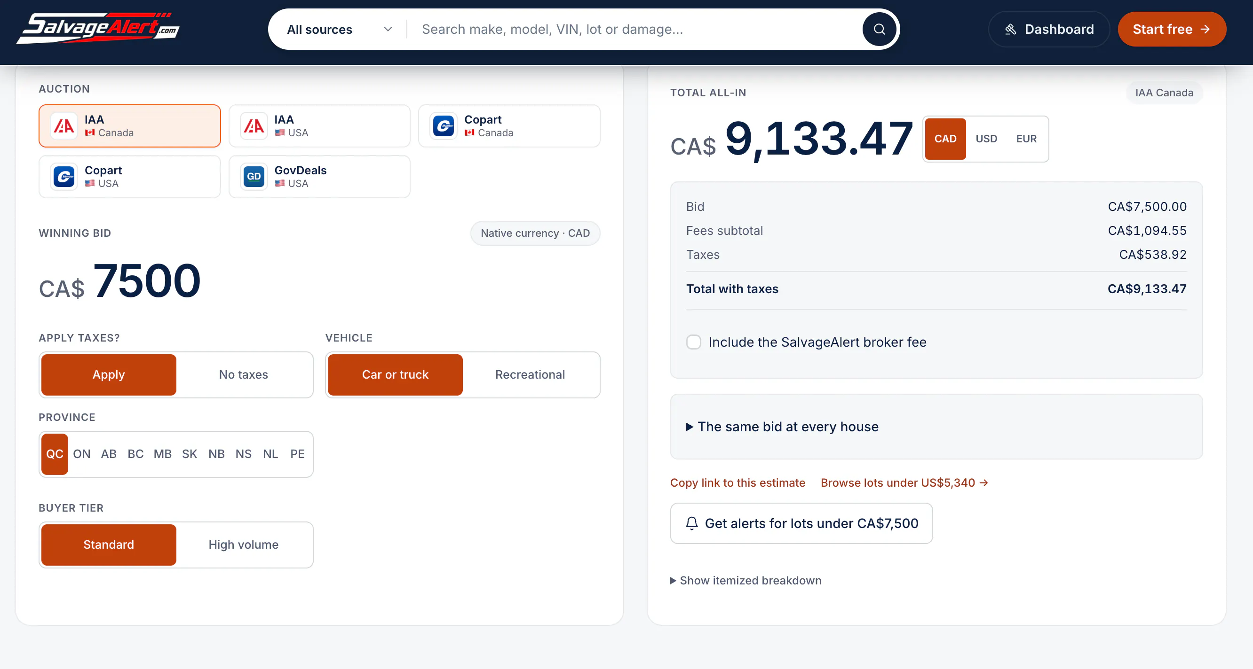1253x669 pixels.
Task: Select QC province
Action: [x=55, y=454]
